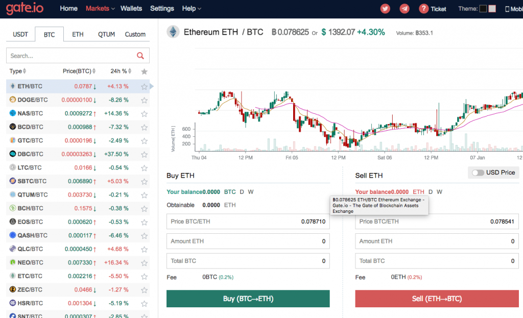Select the dark theme color swatch

[x=483, y=9]
